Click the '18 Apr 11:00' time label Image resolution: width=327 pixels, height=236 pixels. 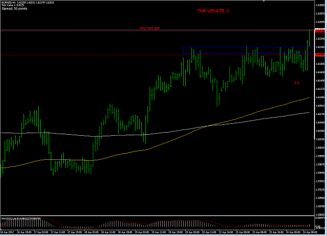pyautogui.click(x=108, y=232)
